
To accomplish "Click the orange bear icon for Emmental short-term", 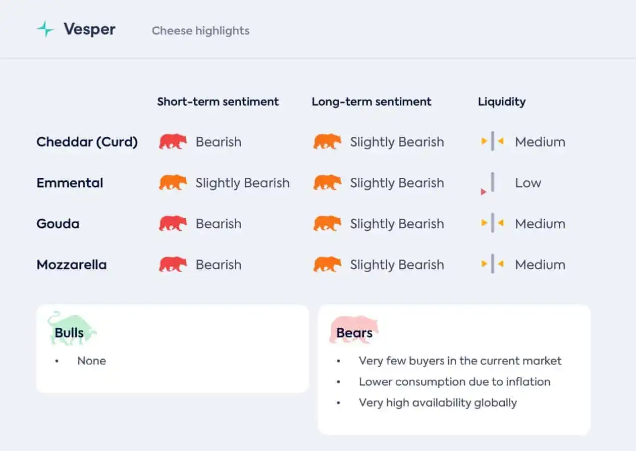I will click(173, 183).
